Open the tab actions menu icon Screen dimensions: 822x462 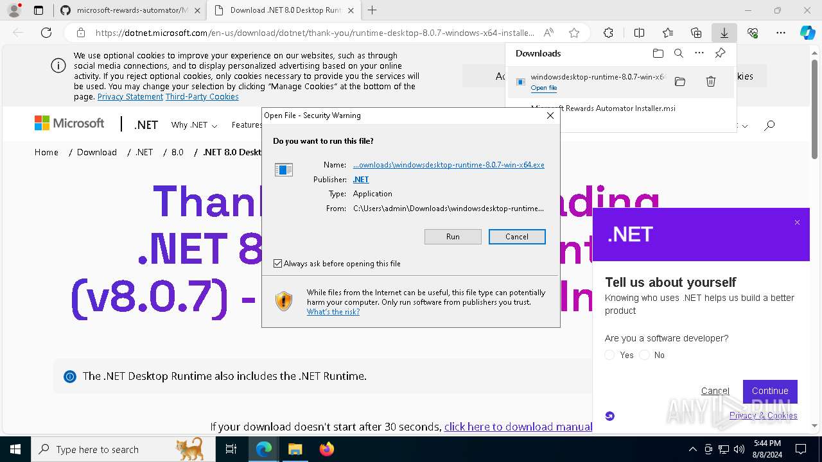[x=39, y=10]
